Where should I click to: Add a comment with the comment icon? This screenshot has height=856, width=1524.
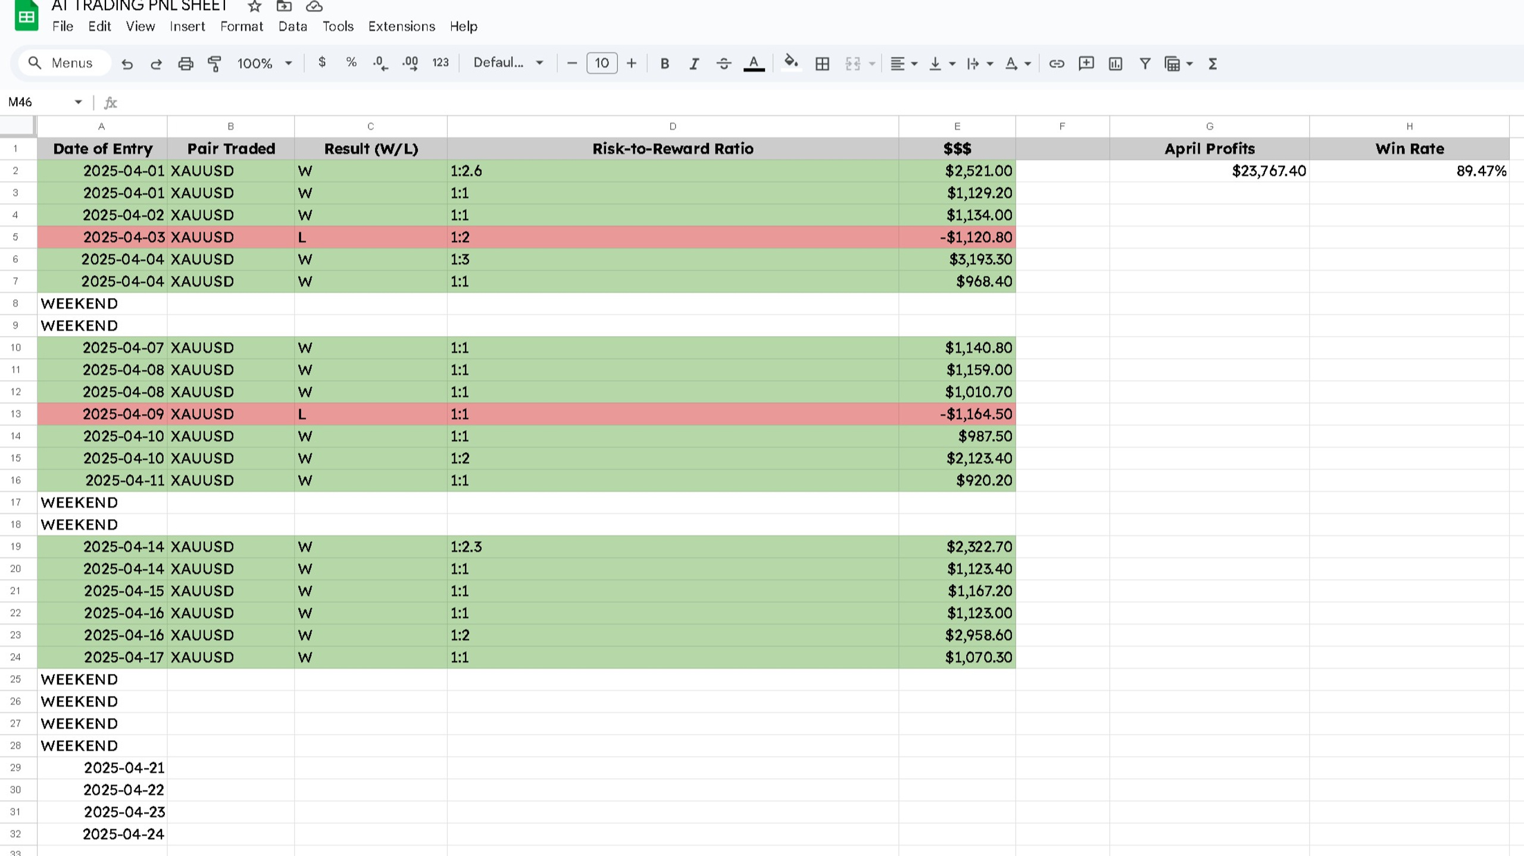click(1086, 64)
